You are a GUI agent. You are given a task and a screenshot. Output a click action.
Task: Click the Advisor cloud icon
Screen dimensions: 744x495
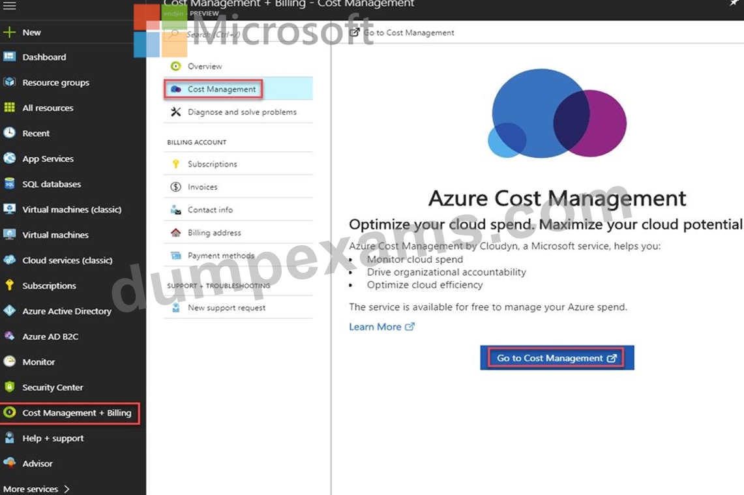click(10, 463)
